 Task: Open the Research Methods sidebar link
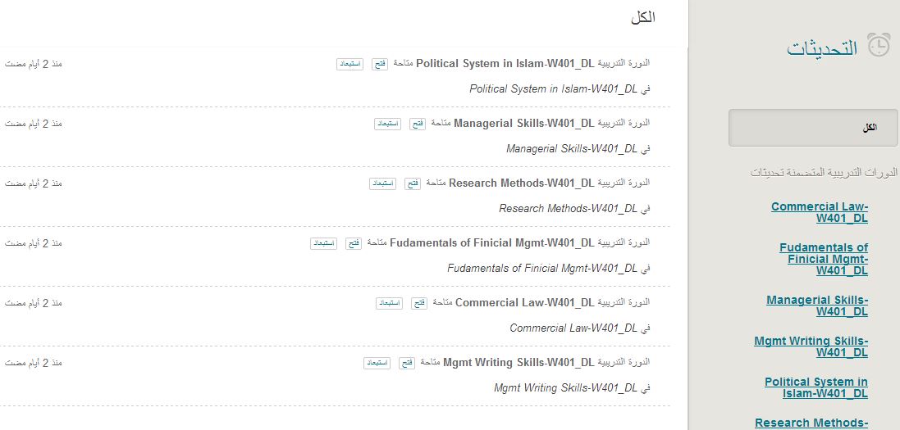[811, 423]
